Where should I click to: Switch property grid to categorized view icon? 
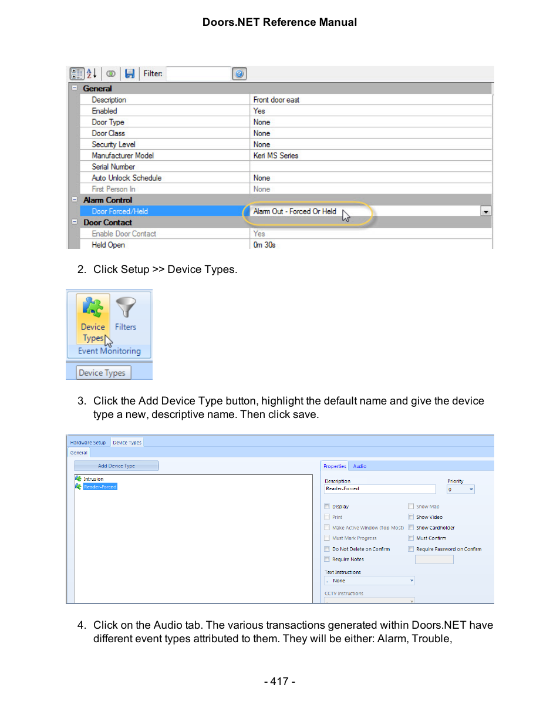tap(77, 73)
